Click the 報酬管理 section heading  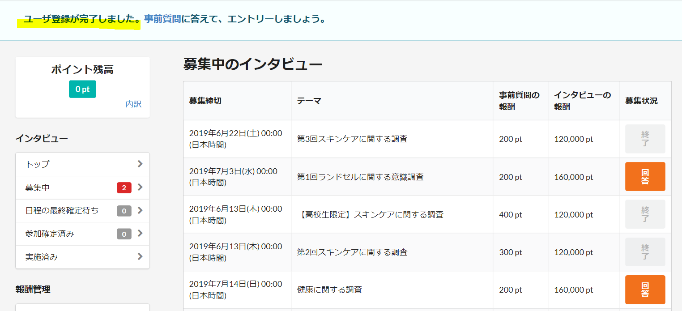point(33,289)
